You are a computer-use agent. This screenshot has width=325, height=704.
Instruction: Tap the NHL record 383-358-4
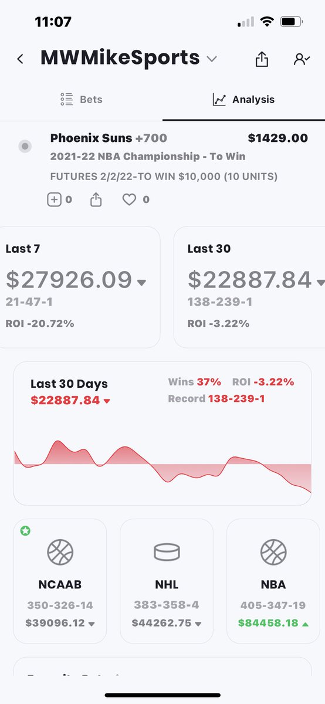[167, 605]
